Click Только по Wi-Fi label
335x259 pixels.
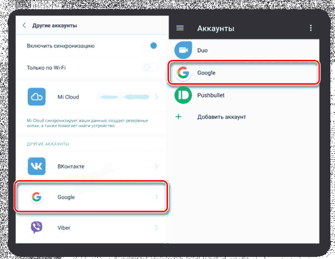pyautogui.click(x=46, y=68)
